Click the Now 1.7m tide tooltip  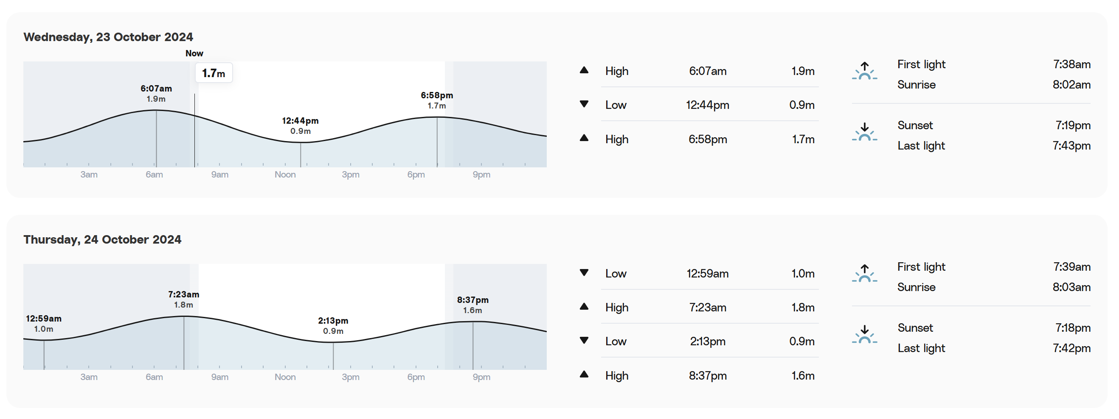tap(214, 73)
